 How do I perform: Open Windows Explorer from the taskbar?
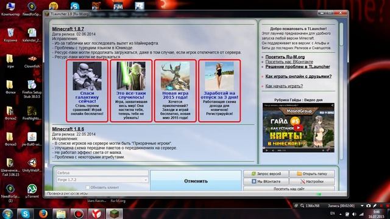tap(61, 214)
